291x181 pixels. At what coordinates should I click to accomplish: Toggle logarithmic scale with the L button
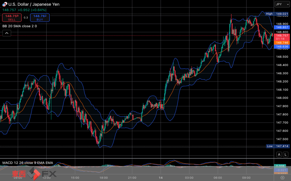point(285,155)
